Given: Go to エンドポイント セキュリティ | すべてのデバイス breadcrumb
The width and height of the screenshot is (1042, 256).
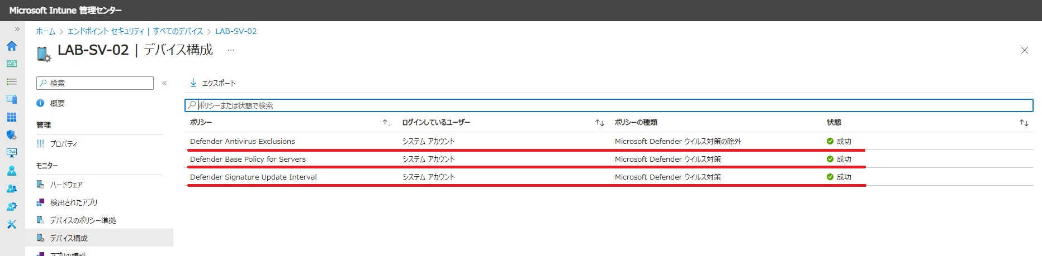Looking at the screenshot, I should click(x=135, y=31).
